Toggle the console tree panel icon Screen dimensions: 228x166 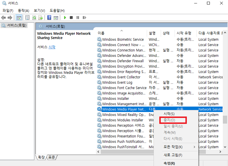tap(19, 17)
